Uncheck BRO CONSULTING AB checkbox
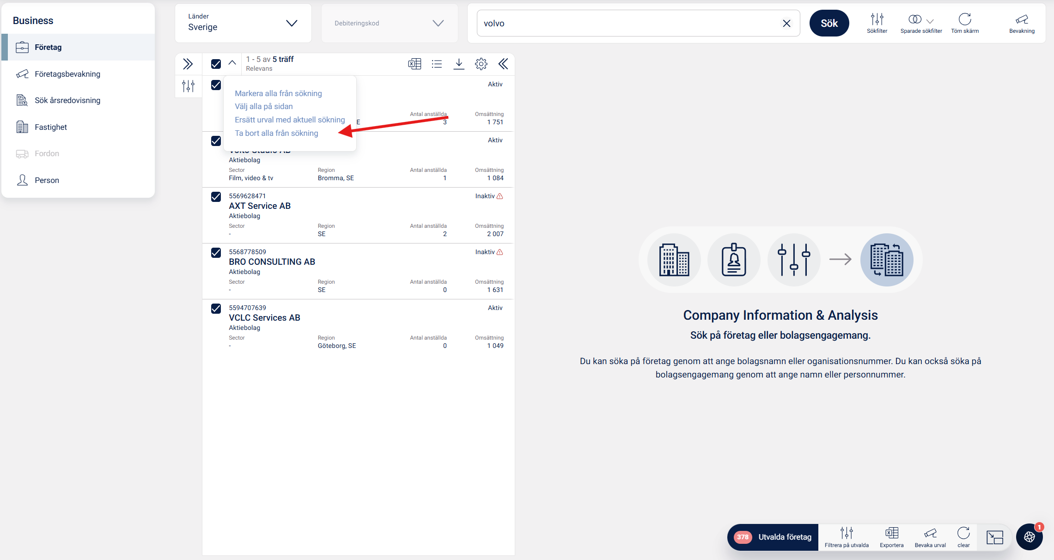The image size is (1054, 560). [x=216, y=253]
